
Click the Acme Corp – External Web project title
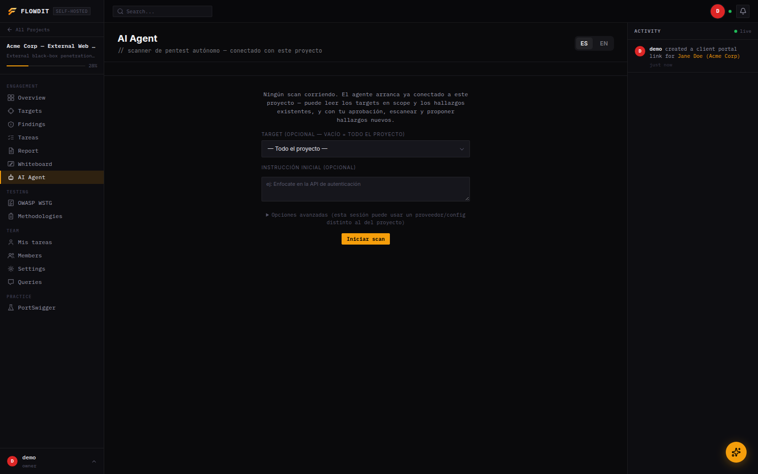point(51,46)
